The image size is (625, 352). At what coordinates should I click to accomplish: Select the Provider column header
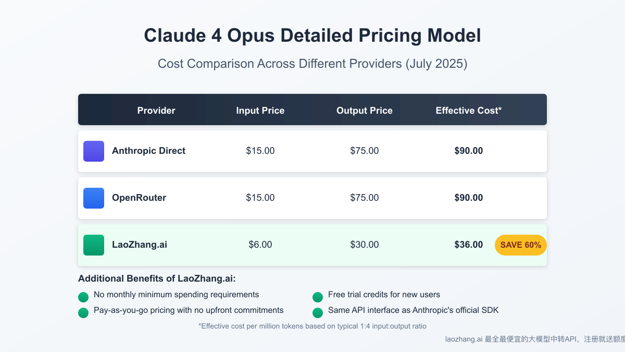pos(156,111)
